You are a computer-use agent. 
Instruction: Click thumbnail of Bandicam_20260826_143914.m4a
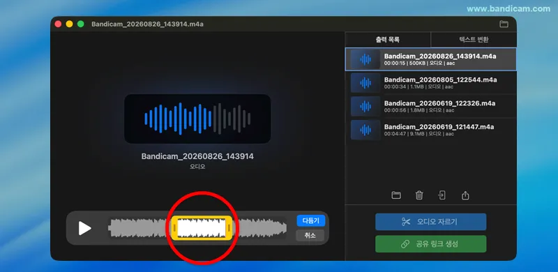click(x=365, y=59)
